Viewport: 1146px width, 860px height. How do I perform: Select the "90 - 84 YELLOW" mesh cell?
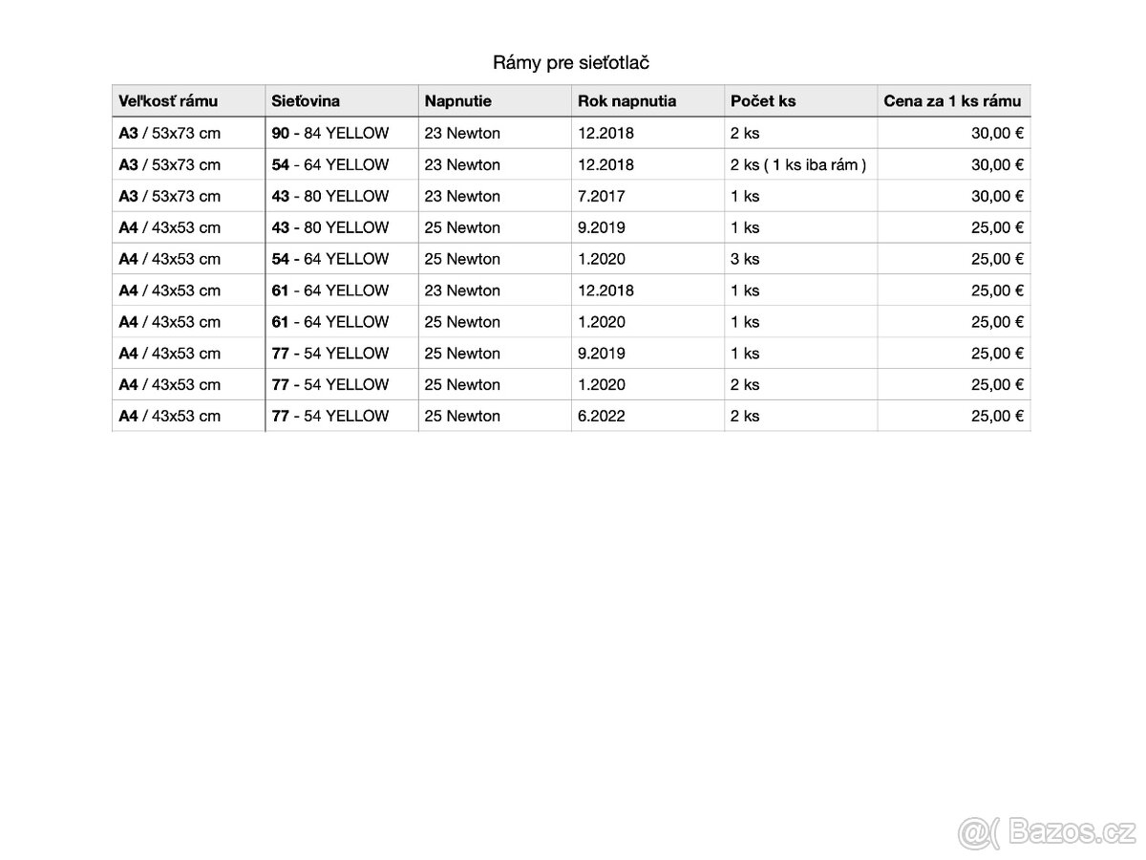pyautogui.click(x=330, y=133)
